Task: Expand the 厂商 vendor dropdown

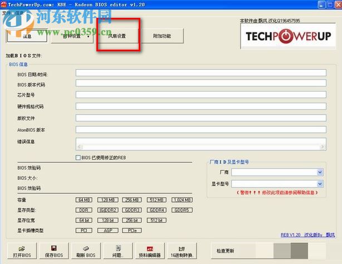Action: [x=320, y=172]
